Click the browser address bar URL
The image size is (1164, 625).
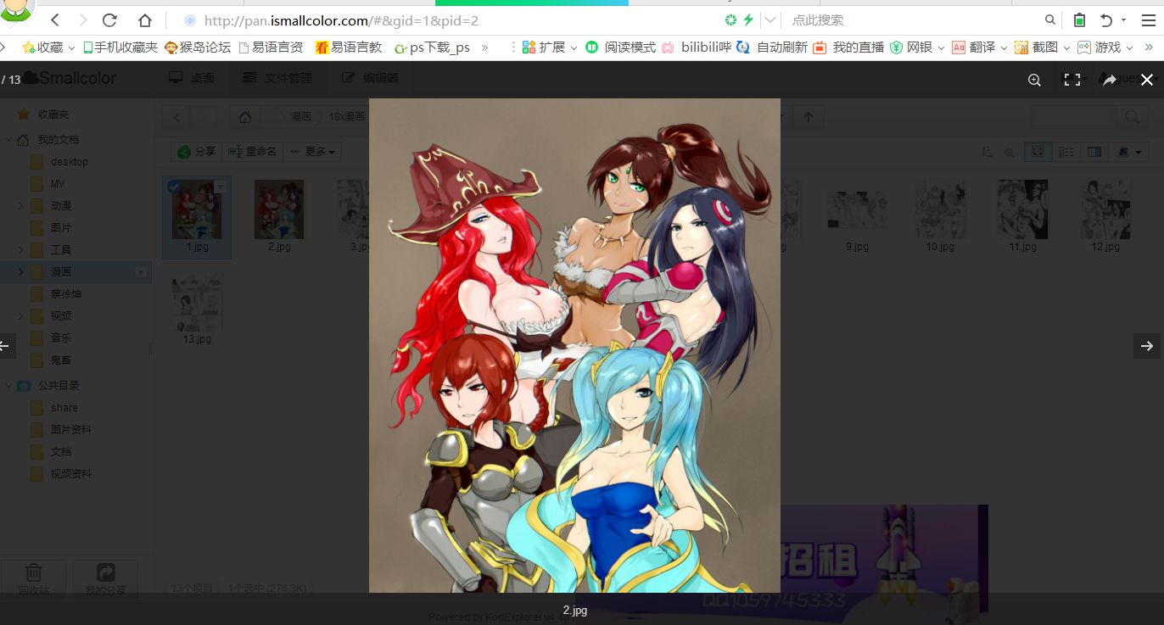pyautogui.click(x=341, y=20)
